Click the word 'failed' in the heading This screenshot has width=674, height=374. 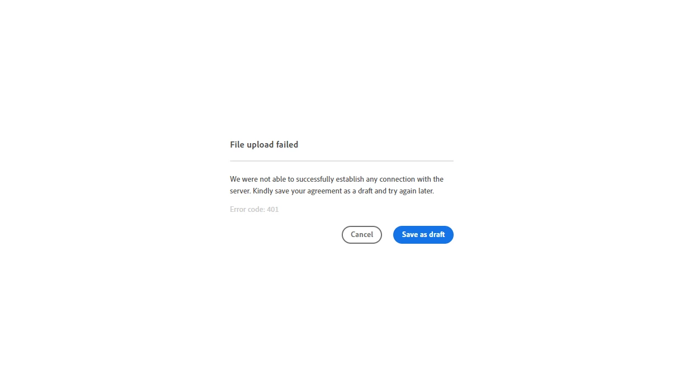287,145
